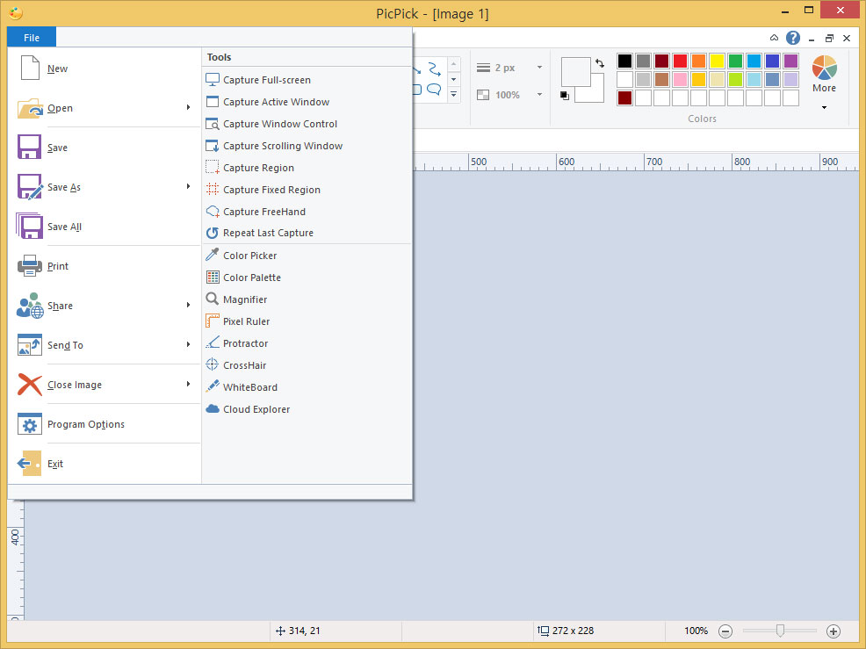Expand the Save As submenu arrow
Screen dimensions: 866x649
coord(188,187)
